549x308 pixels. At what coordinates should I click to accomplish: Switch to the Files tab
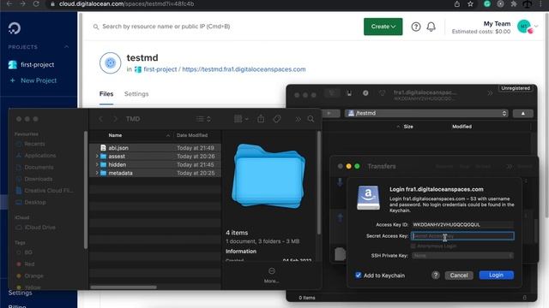pyautogui.click(x=106, y=94)
